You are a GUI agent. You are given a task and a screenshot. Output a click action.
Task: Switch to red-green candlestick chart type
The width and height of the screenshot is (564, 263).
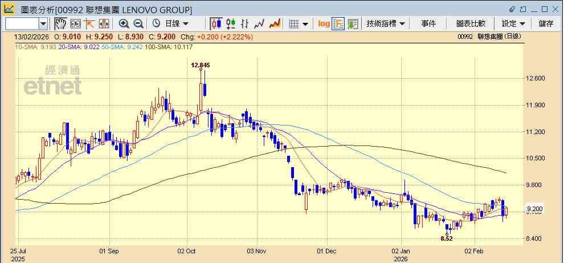[x=231, y=24]
